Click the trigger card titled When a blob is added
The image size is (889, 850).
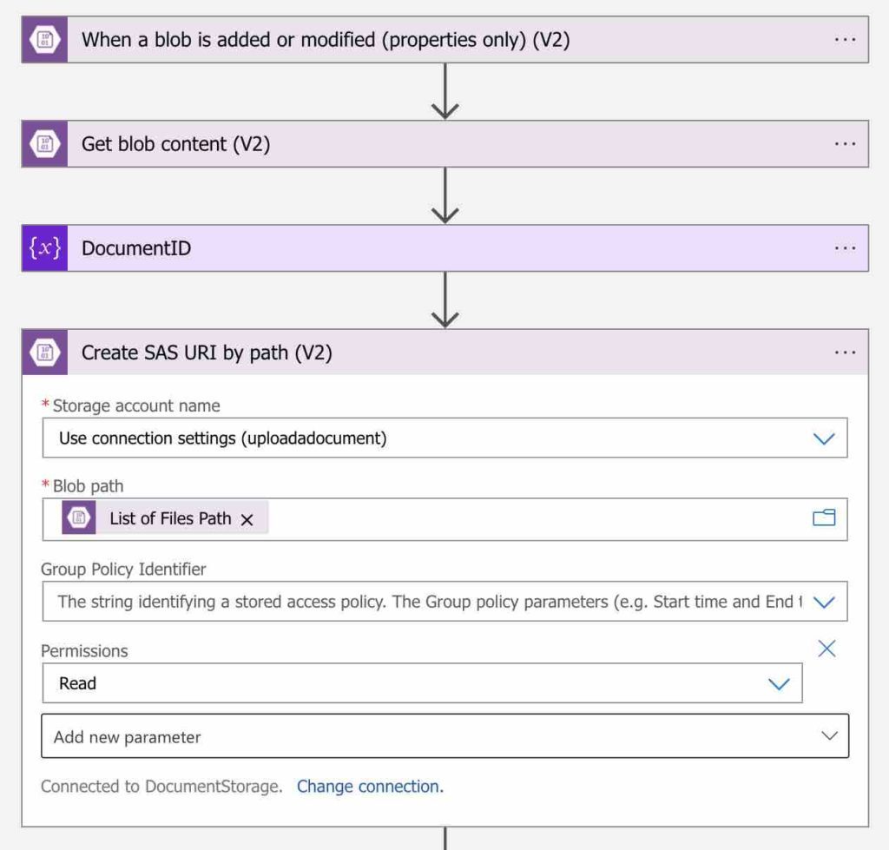pyautogui.click(x=347, y=39)
